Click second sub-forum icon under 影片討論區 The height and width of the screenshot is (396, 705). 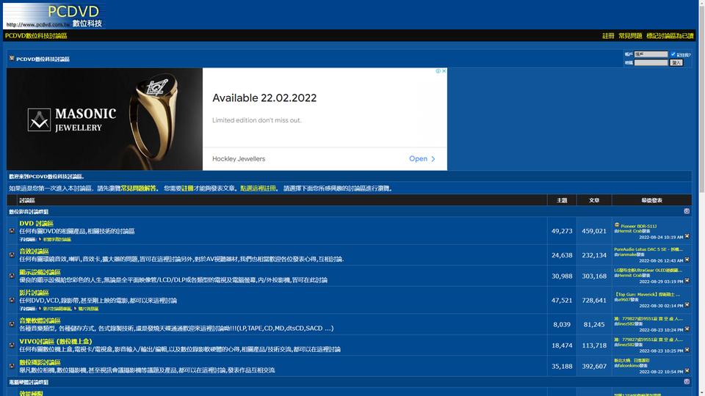coord(75,309)
